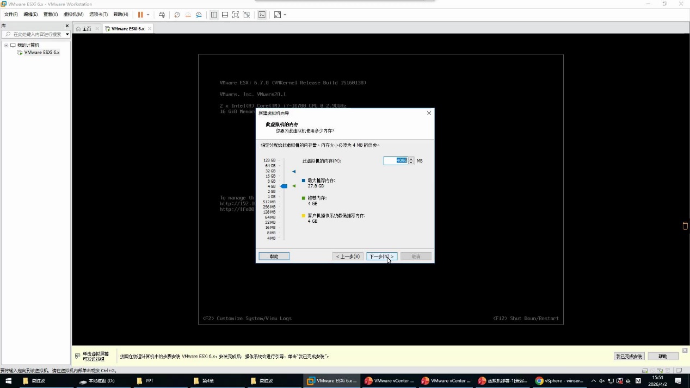The image size is (690, 388).
Task: Open the stretch display dropdown arrow
Action: point(285,15)
